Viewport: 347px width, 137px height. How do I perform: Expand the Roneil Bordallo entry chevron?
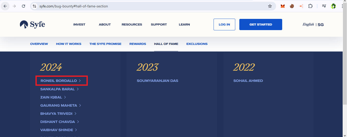[x=80, y=81]
